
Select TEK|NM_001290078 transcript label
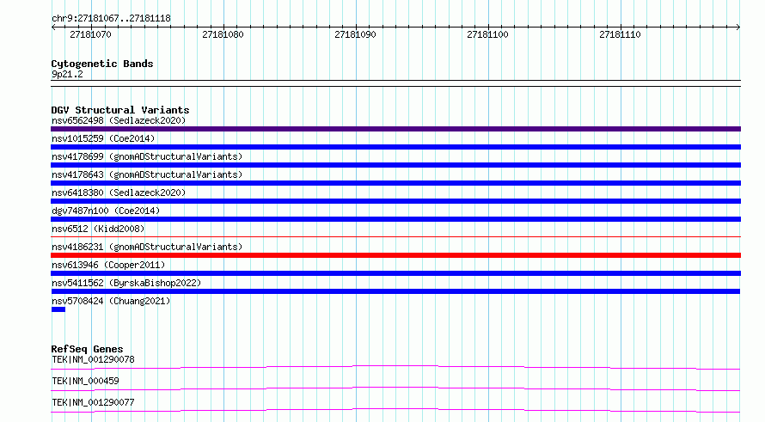[x=93, y=359]
